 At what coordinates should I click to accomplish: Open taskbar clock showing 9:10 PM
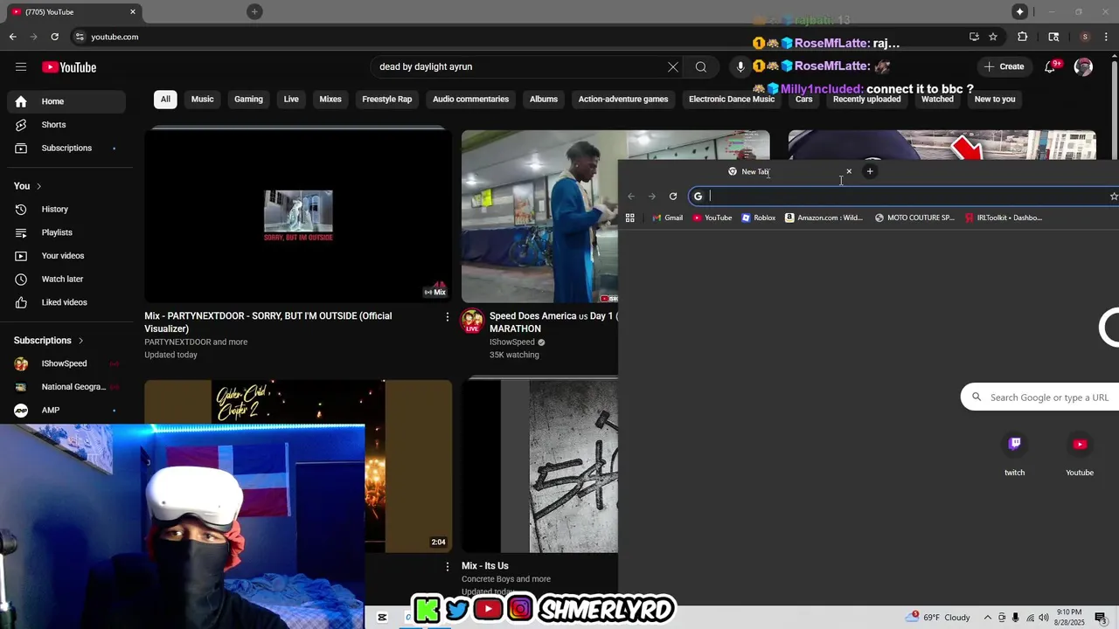pyautogui.click(x=1069, y=618)
